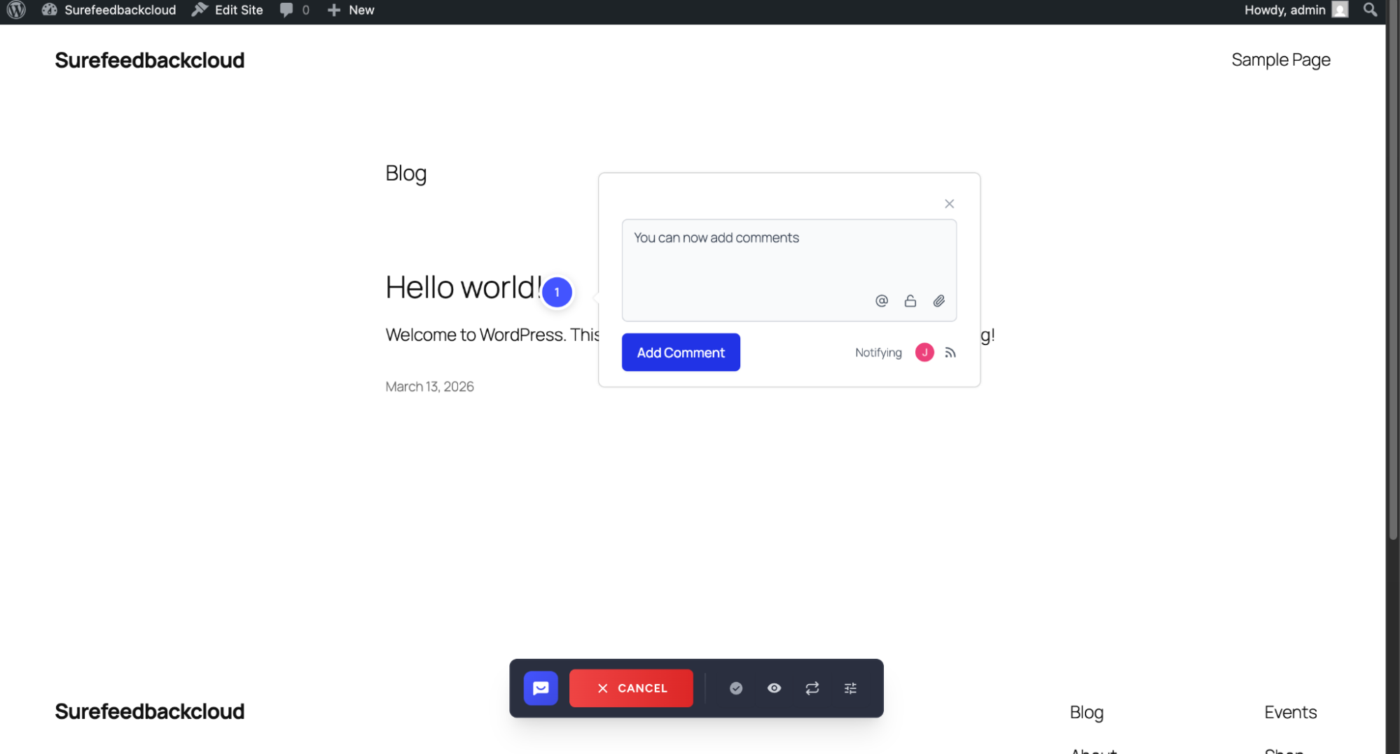The image size is (1400, 754).
Task: Expand the Howdy, admin account menu
Action: pyautogui.click(x=1294, y=10)
